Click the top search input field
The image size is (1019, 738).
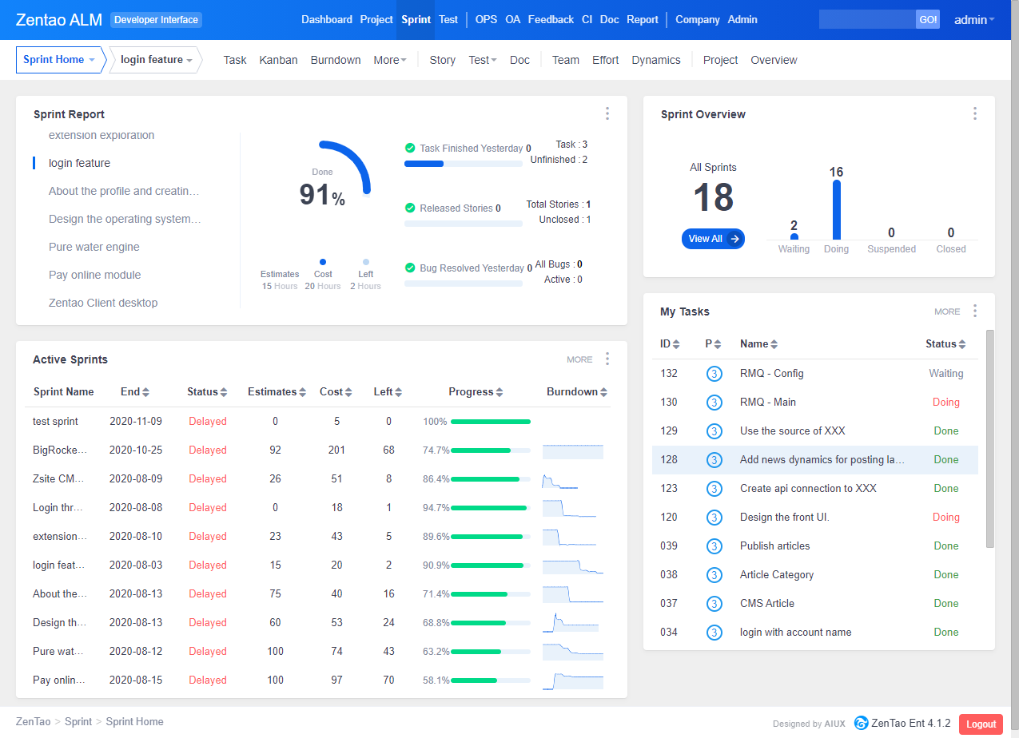[867, 19]
